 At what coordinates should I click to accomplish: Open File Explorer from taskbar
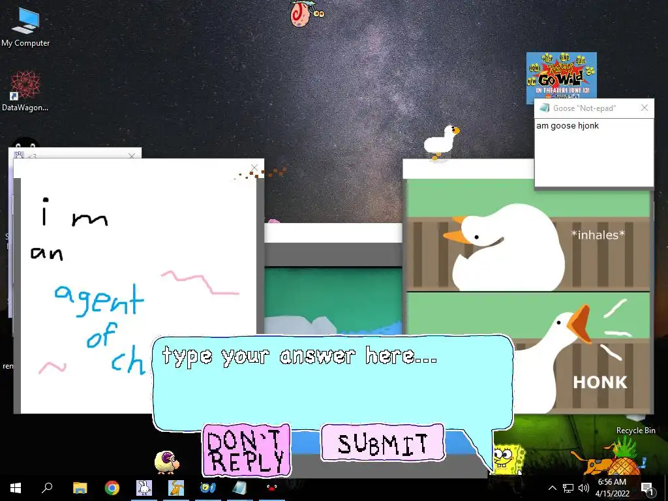[80, 488]
